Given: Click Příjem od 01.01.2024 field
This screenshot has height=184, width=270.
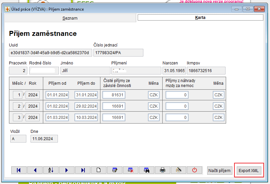Looking at the screenshot, I should point(57,95).
